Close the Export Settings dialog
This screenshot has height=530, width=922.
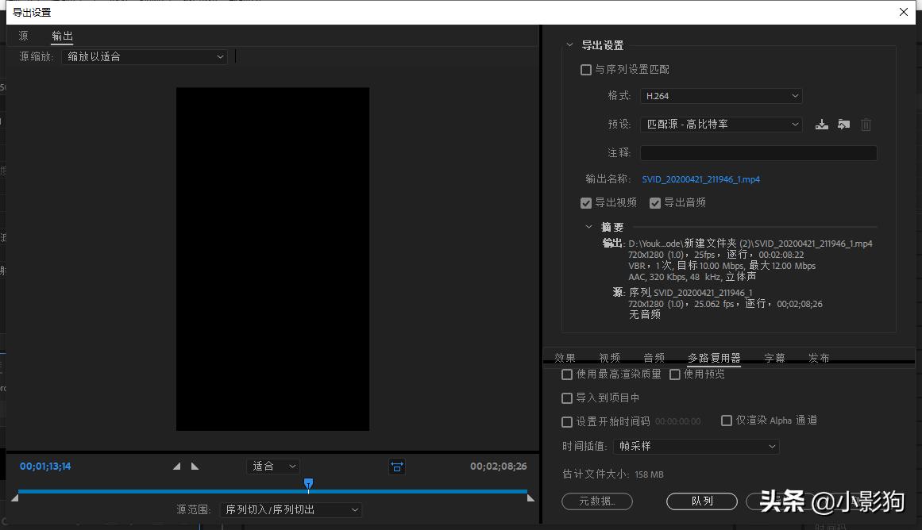904,12
